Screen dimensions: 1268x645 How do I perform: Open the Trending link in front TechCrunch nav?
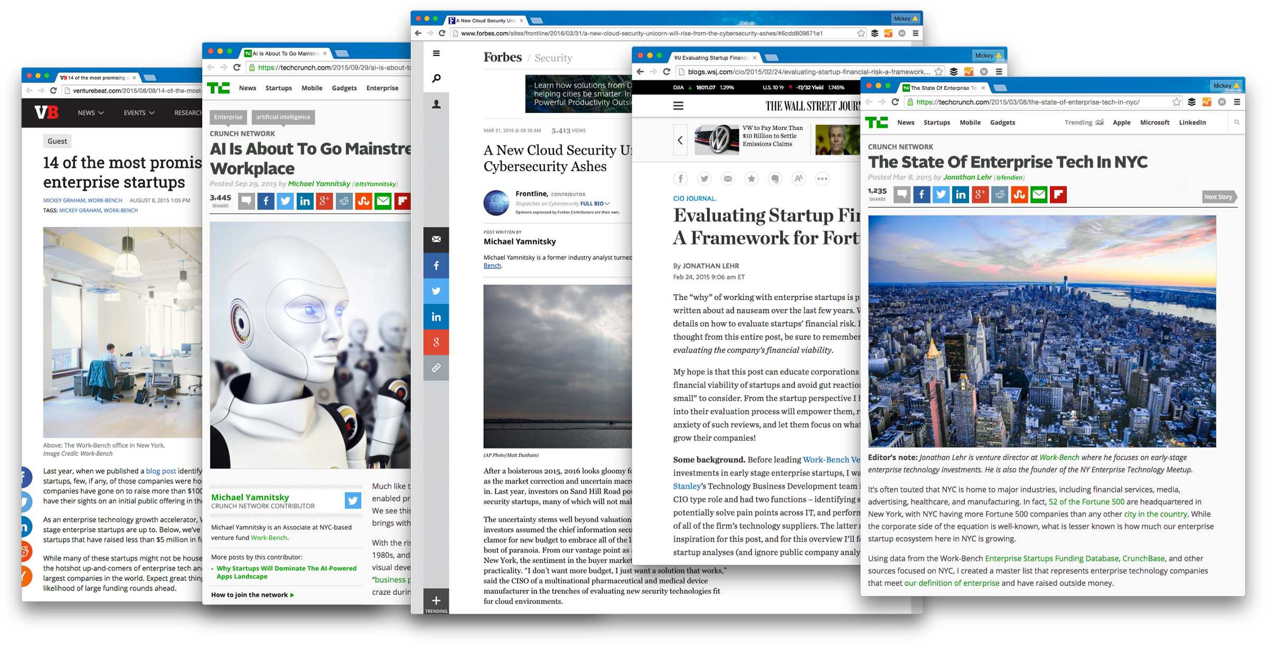pyautogui.click(x=1084, y=123)
